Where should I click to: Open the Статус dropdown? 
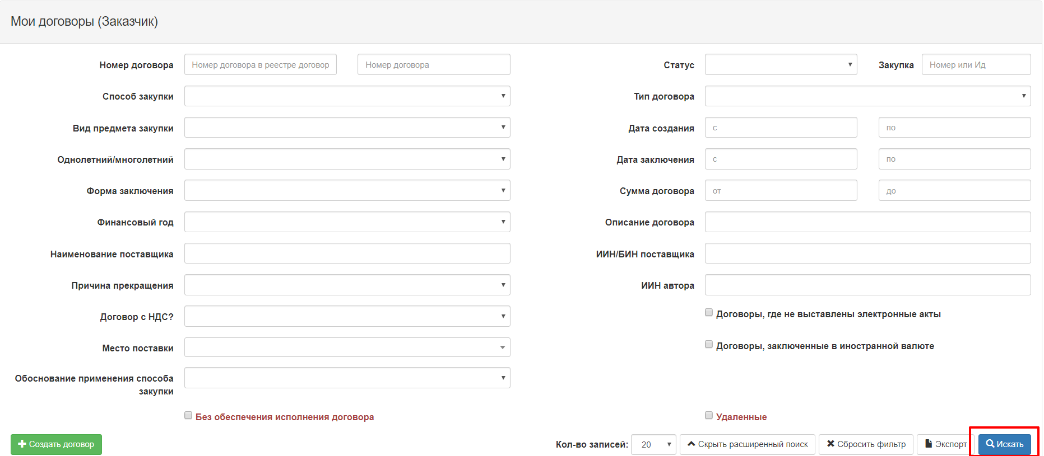click(781, 64)
